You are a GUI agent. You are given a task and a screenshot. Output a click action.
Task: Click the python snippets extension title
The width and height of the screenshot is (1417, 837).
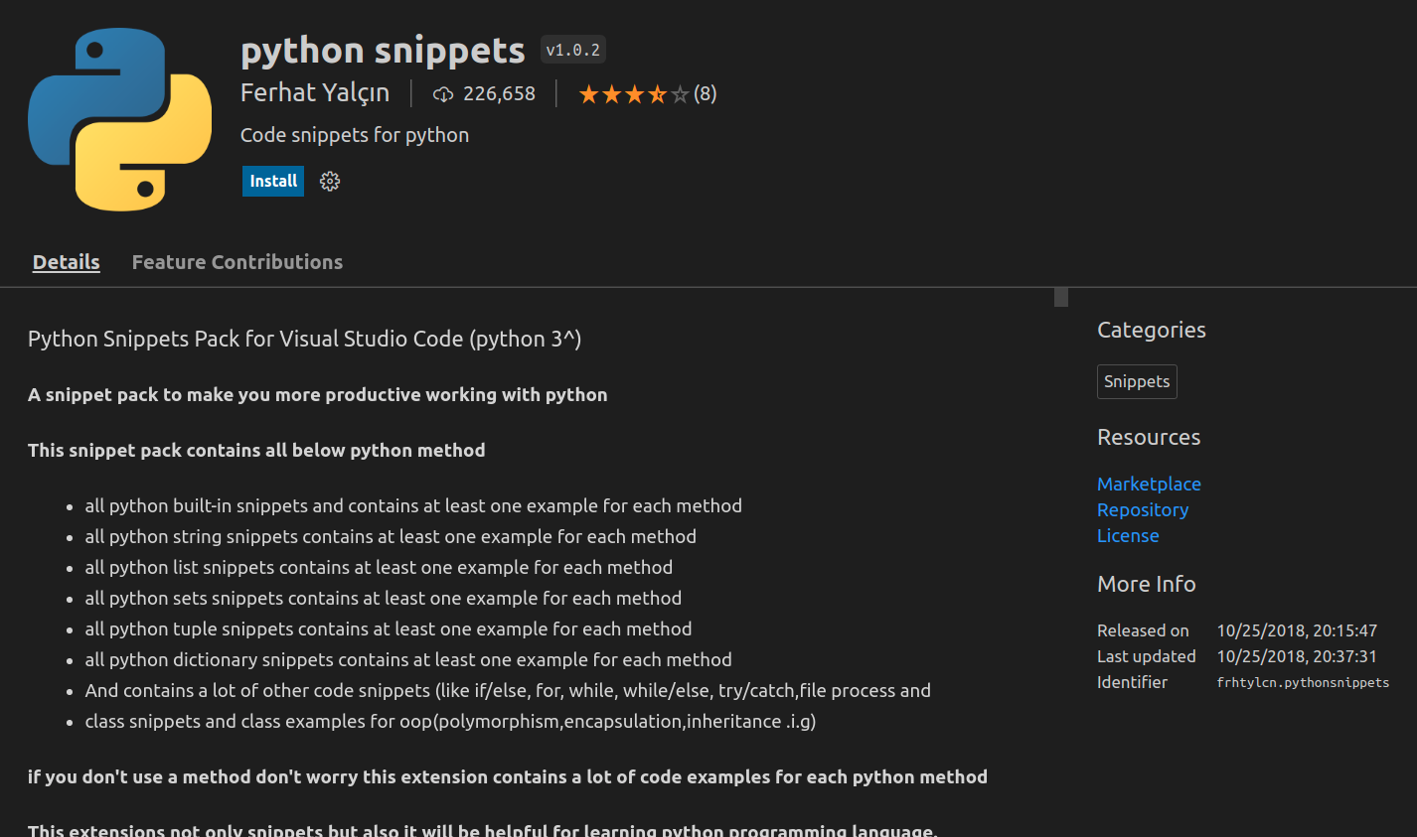(x=383, y=50)
